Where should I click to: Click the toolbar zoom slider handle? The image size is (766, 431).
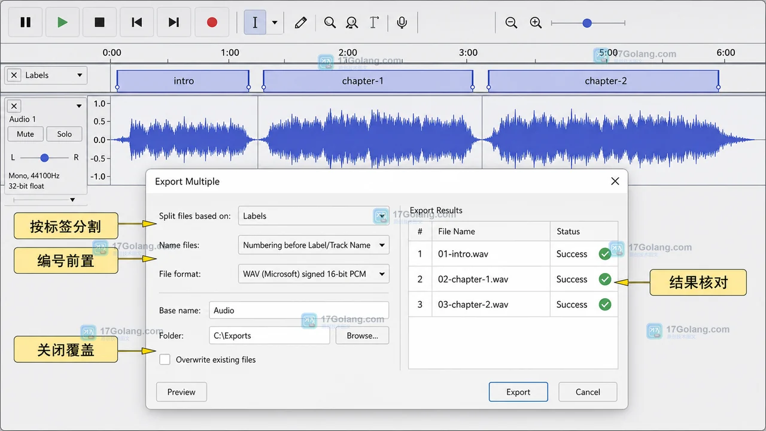(587, 23)
